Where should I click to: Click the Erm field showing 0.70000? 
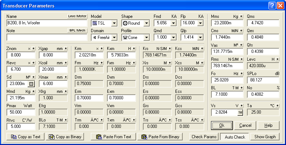click(89, 98)
